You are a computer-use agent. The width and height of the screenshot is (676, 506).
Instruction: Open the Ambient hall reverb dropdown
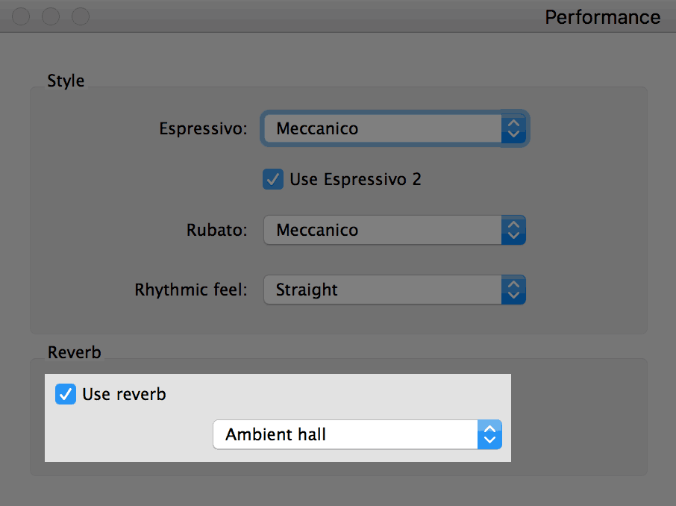coord(357,434)
